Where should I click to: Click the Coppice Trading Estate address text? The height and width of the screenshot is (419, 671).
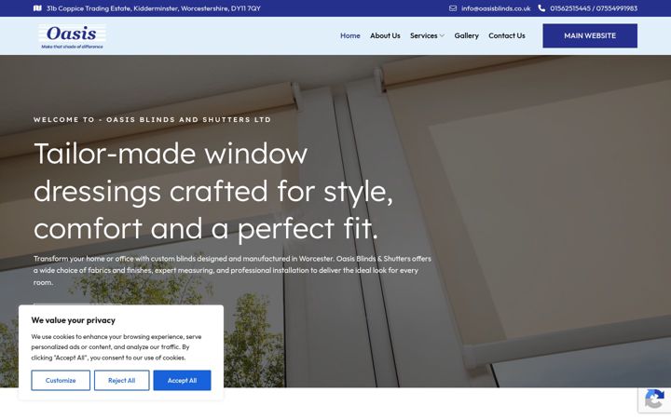154,8
